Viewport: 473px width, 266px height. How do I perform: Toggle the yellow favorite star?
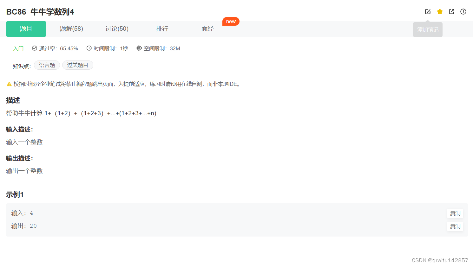[x=440, y=12]
